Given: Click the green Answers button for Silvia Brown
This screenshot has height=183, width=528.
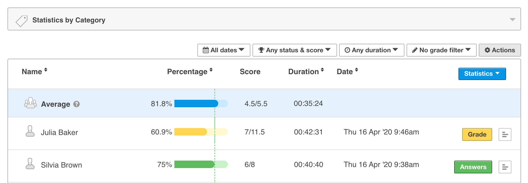Looking at the screenshot, I should pyautogui.click(x=473, y=167).
